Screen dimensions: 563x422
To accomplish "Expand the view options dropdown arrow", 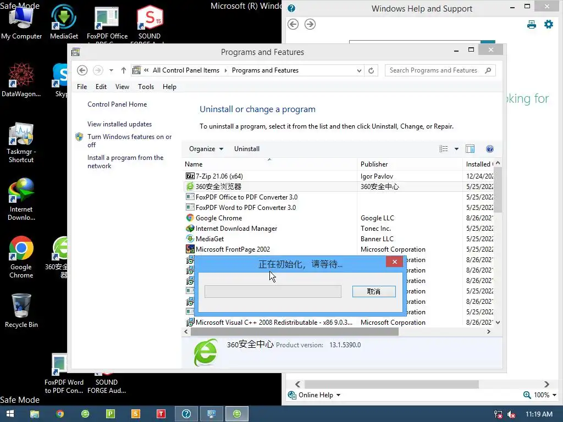I will [456, 149].
